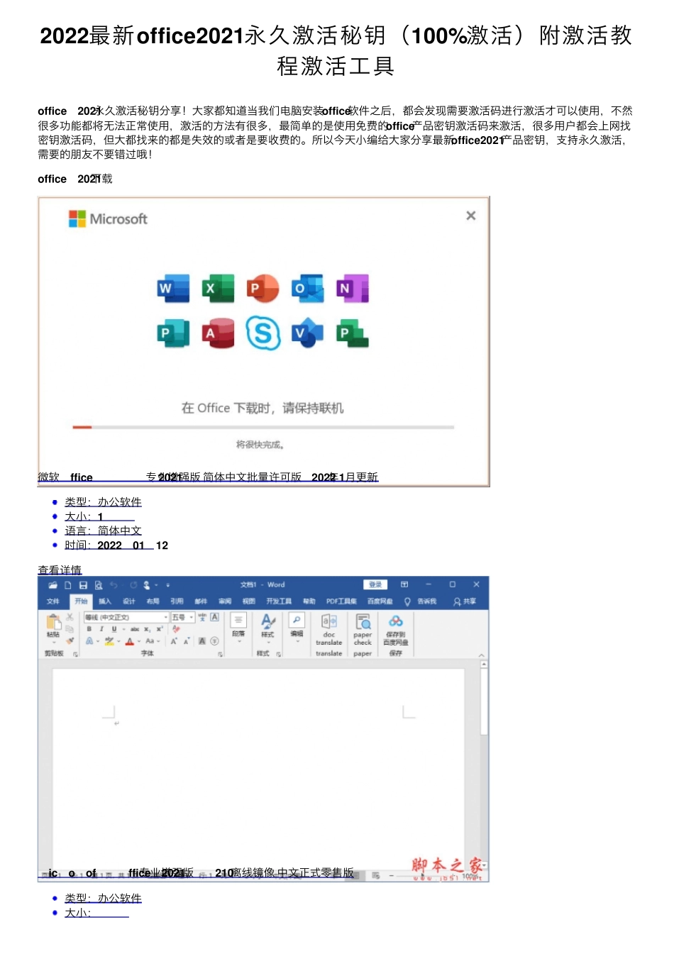Click the Undo arrow in Word's title bar
The width and height of the screenshot is (674, 954).
pyautogui.click(x=114, y=585)
